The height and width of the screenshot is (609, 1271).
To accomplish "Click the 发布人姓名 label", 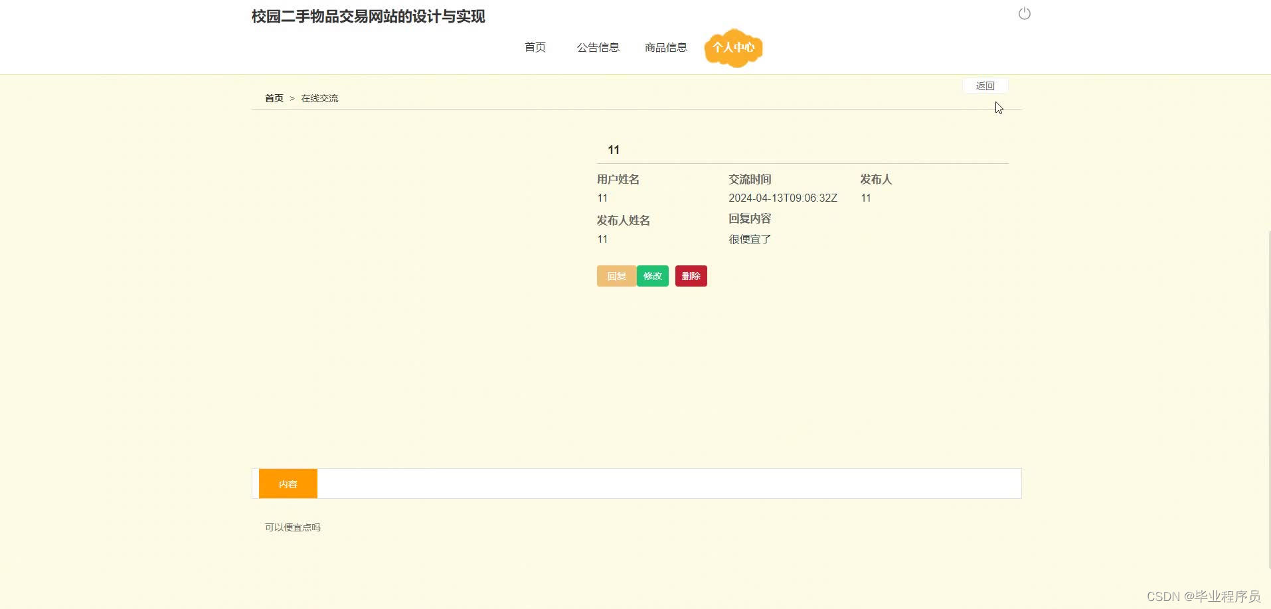I will pyautogui.click(x=624, y=220).
